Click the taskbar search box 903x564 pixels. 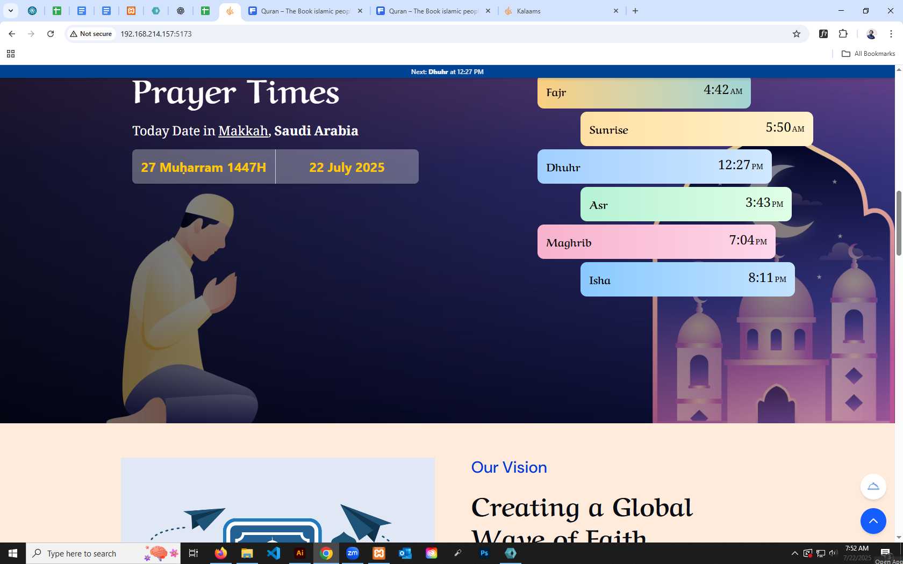point(103,553)
